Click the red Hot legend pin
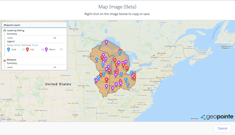This screenshot has width=235, height=135. tap(28, 49)
